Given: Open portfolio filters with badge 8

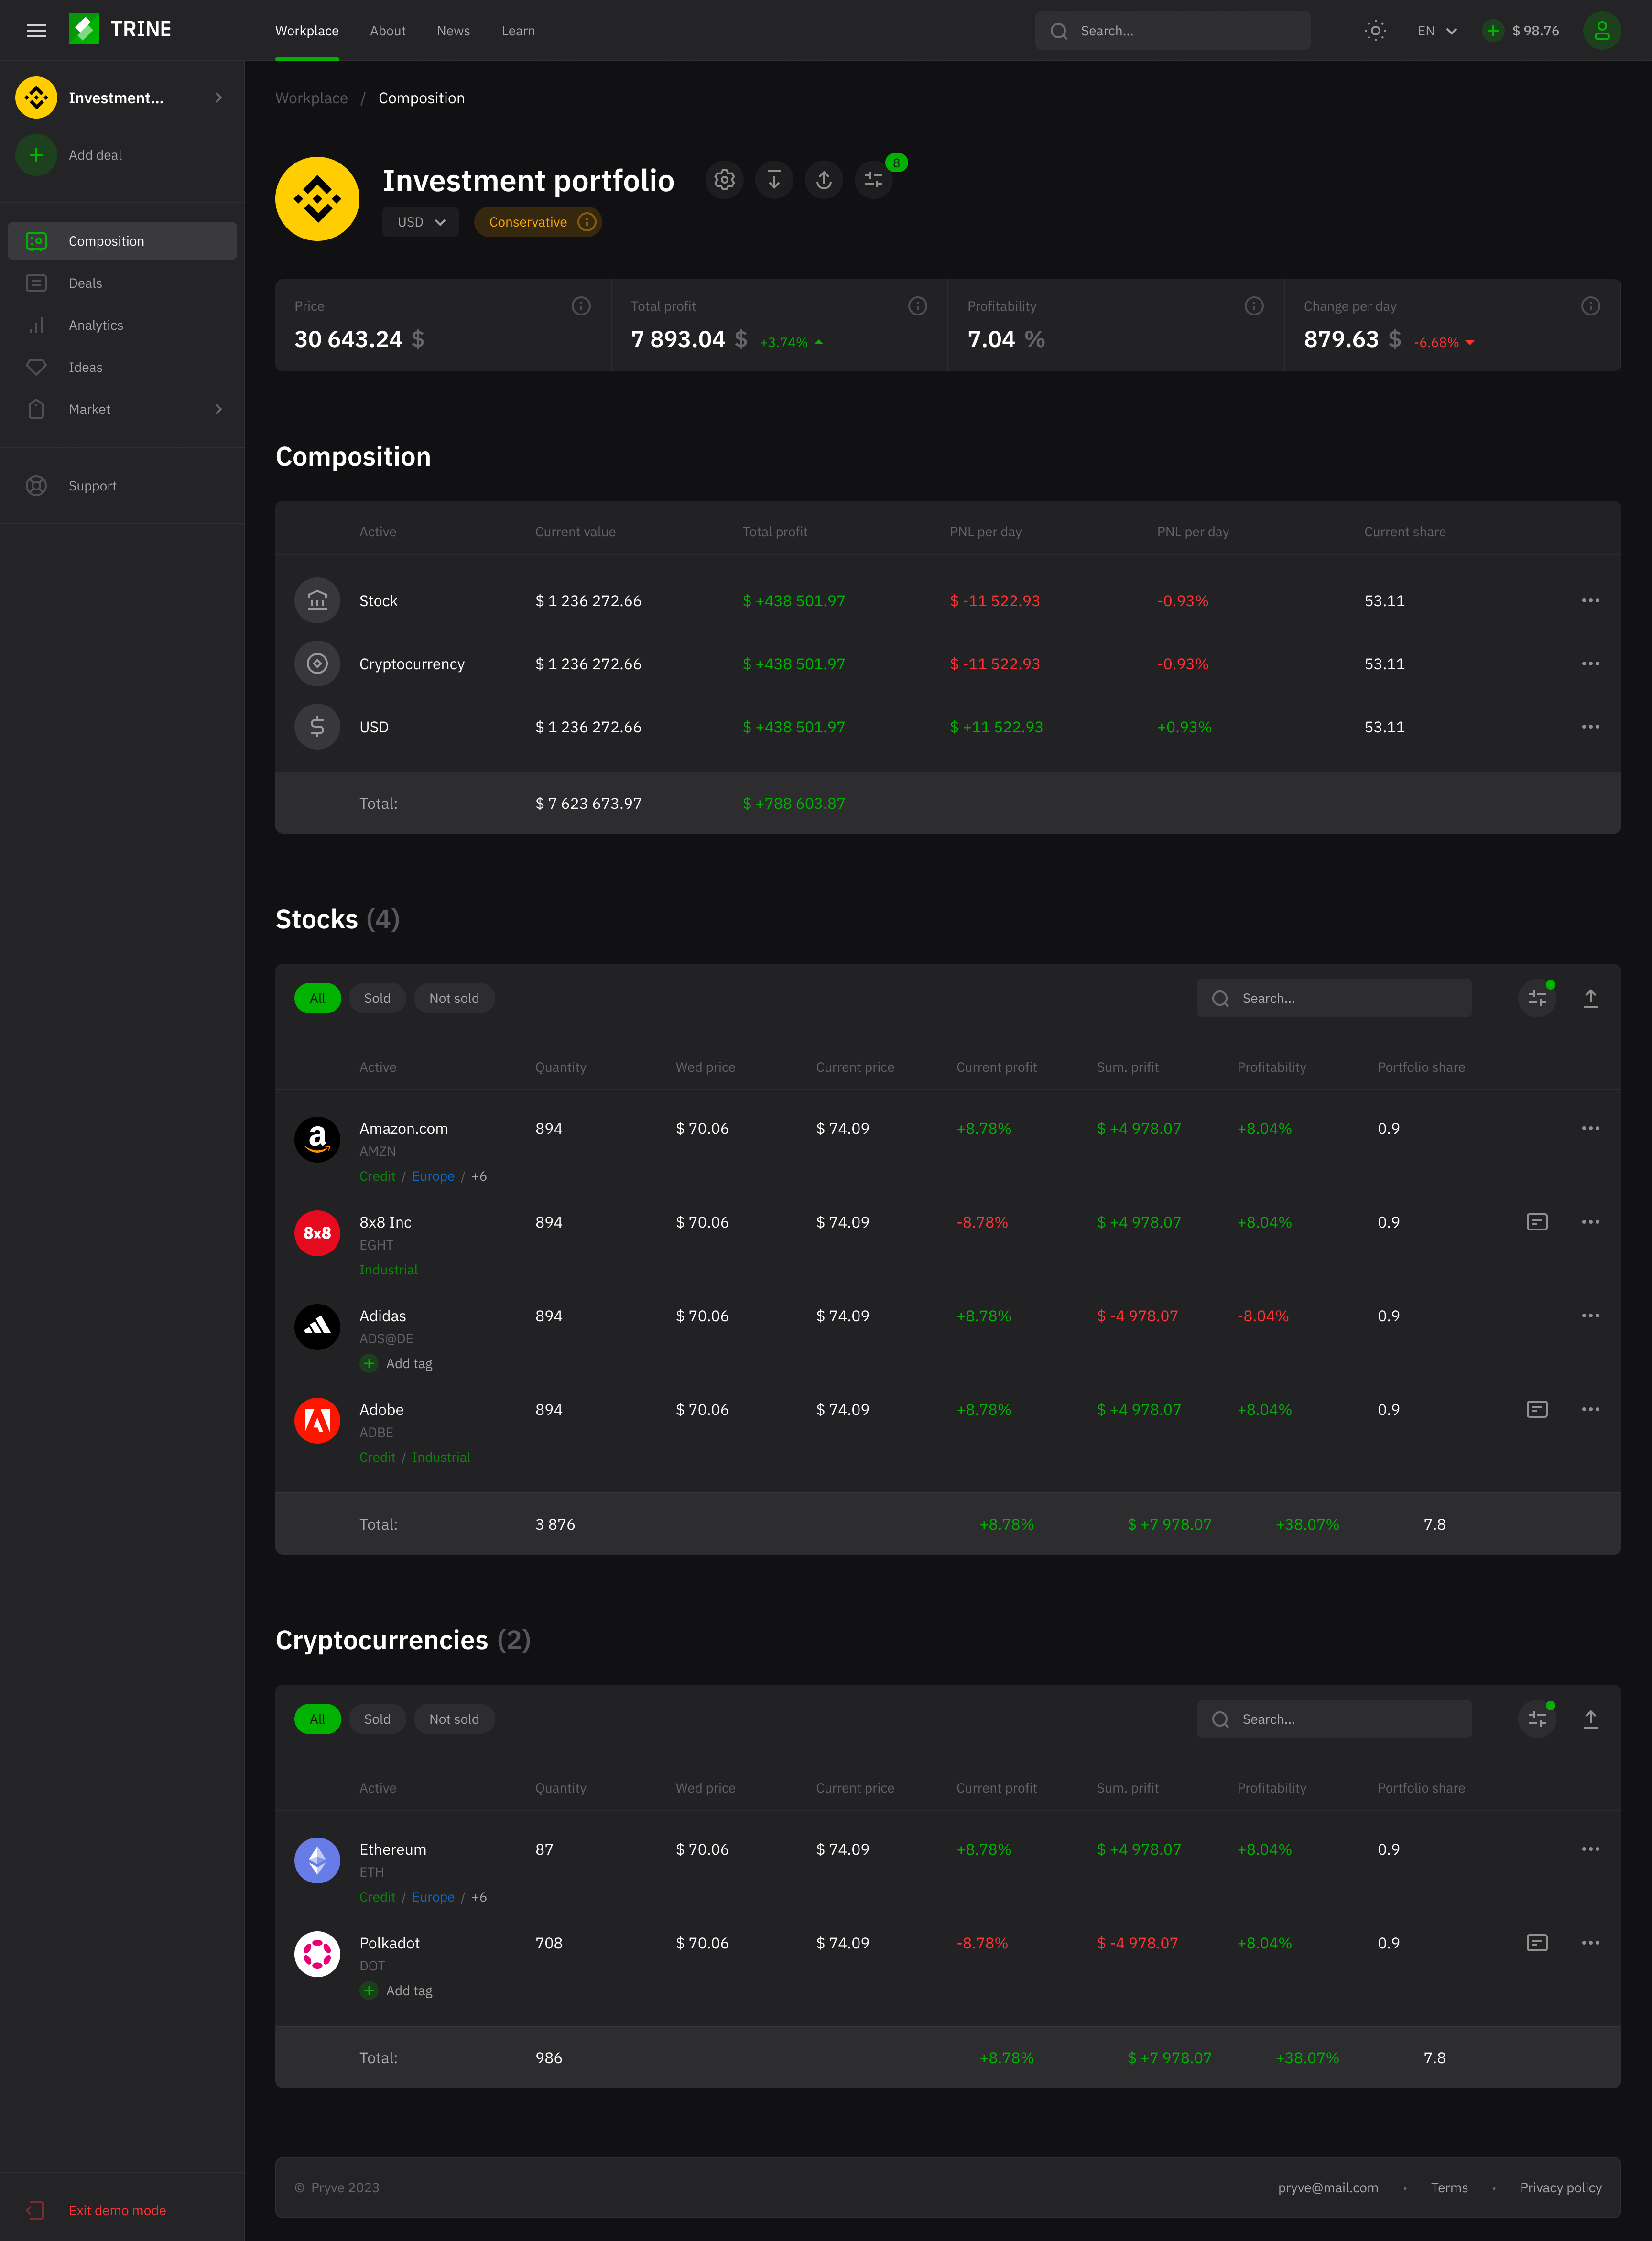Looking at the screenshot, I should (x=874, y=180).
